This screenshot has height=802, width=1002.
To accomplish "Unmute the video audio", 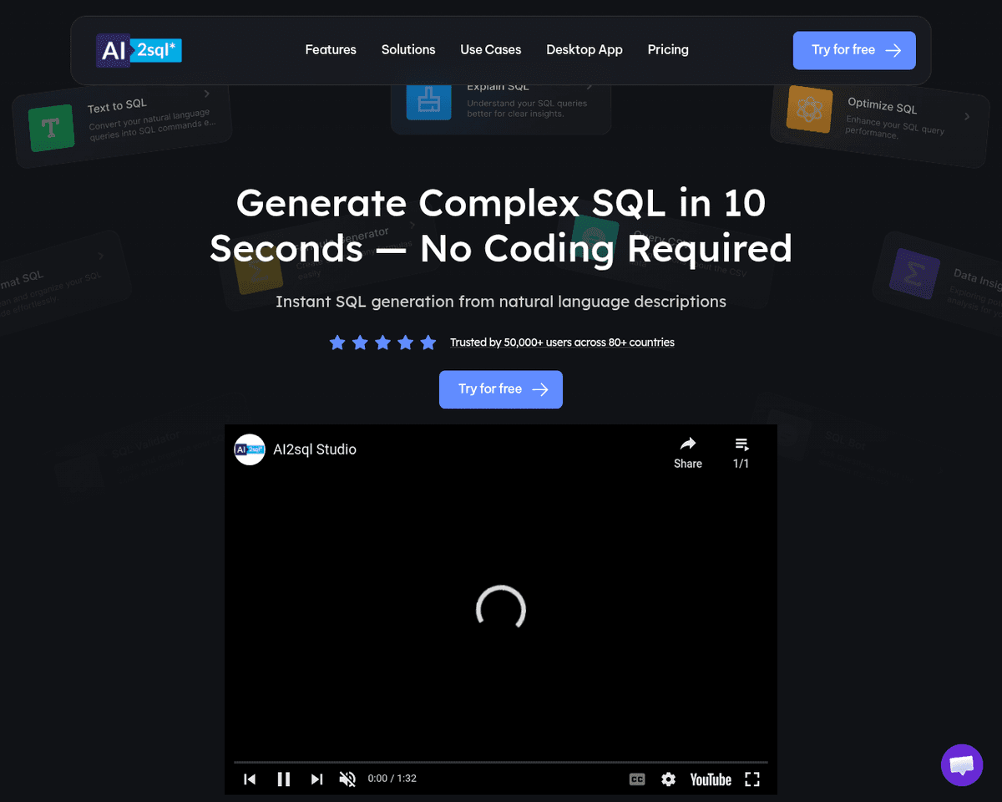I will coord(347,779).
